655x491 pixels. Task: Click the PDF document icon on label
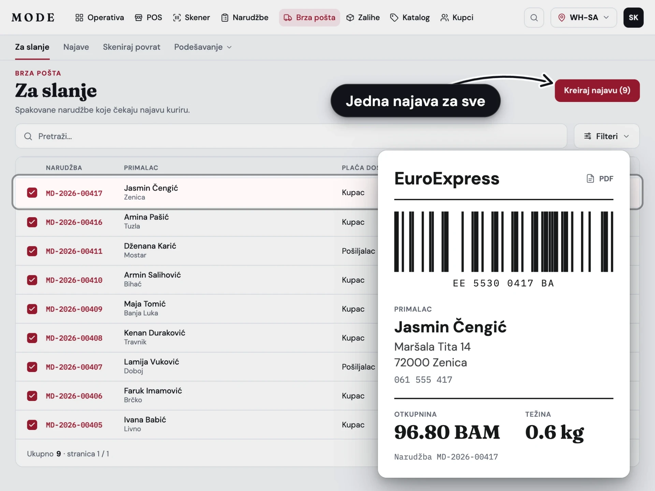click(590, 179)
